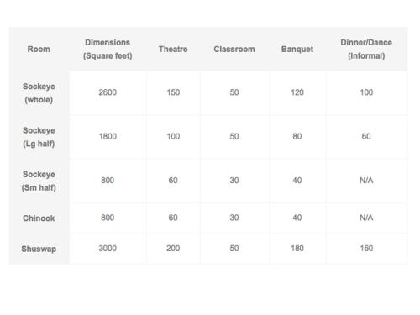420x315 pixels.
Task: Click the 2600 dimensions cell
Action: point(108,92)
